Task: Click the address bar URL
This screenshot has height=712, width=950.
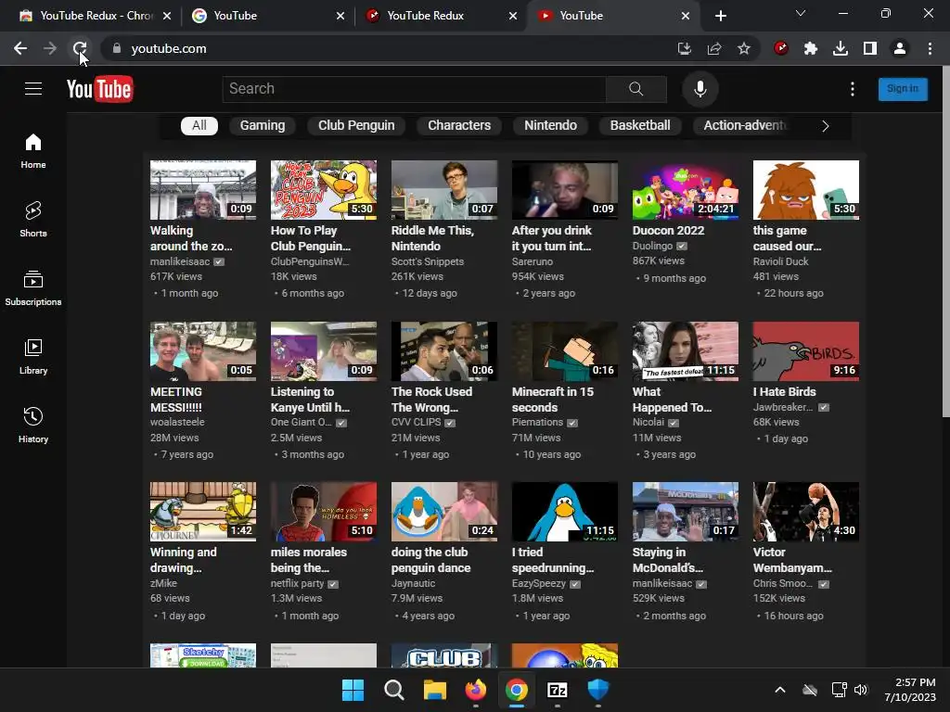Action: tap(169, 48)
